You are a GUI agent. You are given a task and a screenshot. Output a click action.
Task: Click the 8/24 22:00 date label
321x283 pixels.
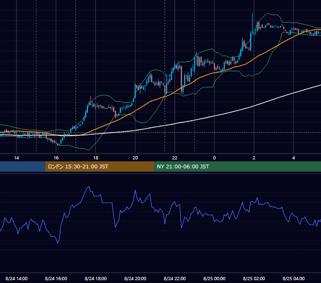175,278
